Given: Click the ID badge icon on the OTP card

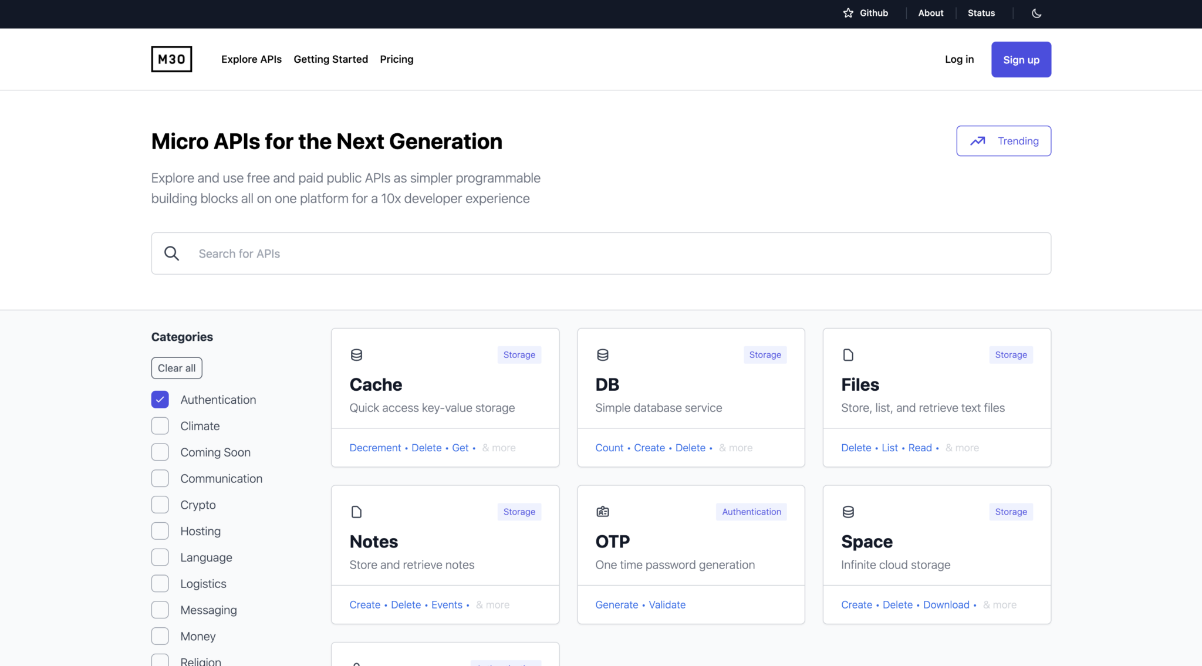Looking at the screenshot, I should point(602,511).
